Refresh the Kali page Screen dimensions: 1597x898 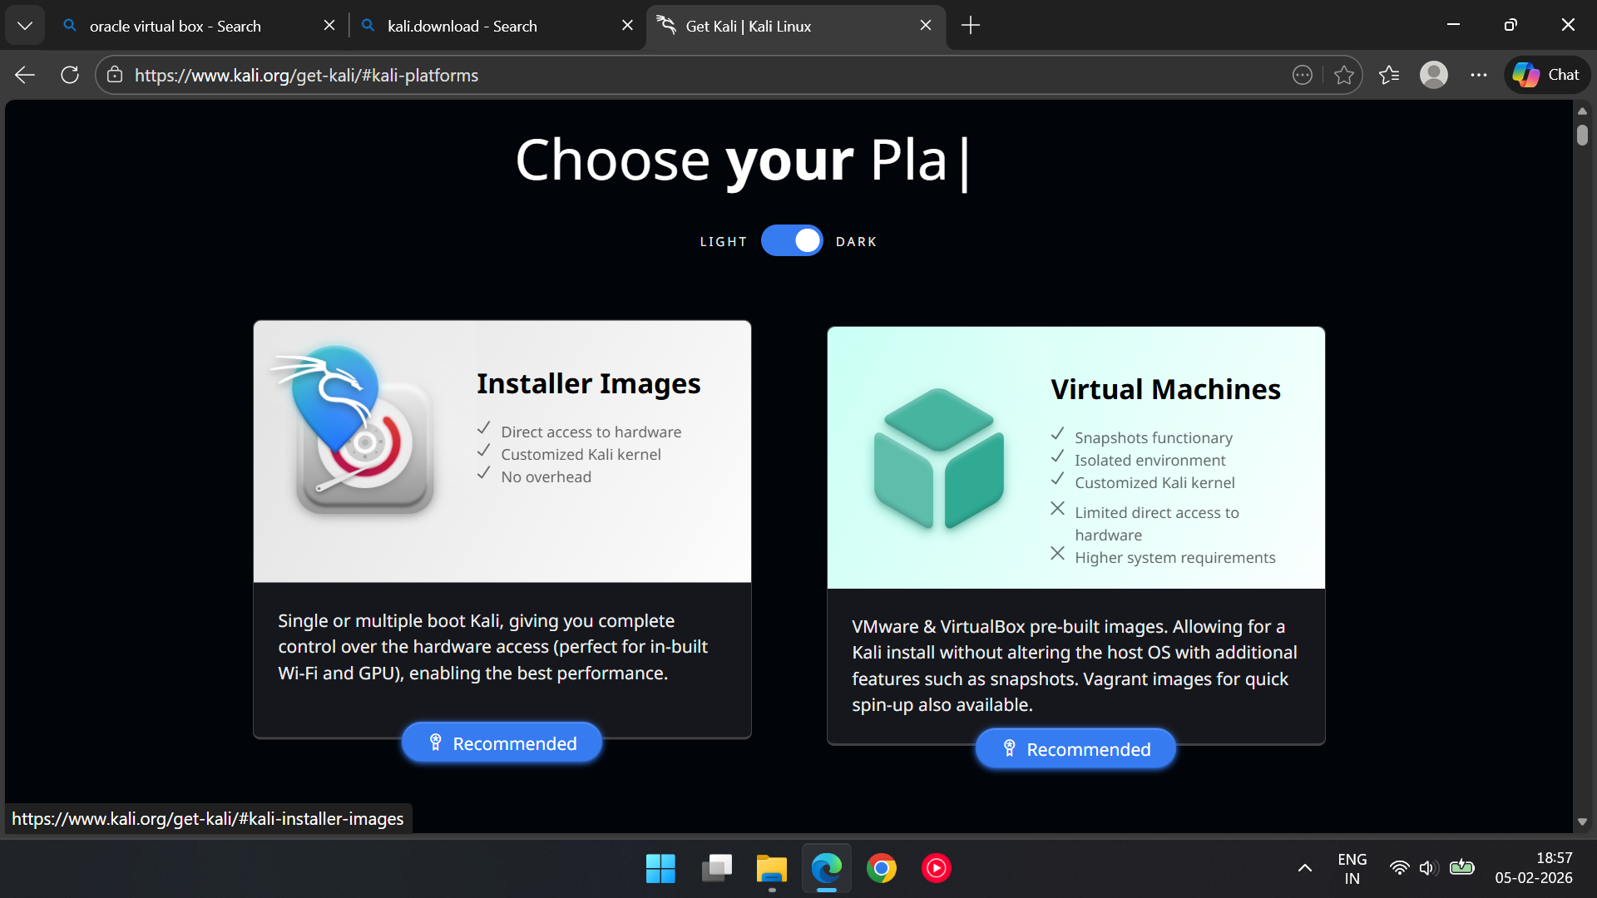tap(70, 75)
